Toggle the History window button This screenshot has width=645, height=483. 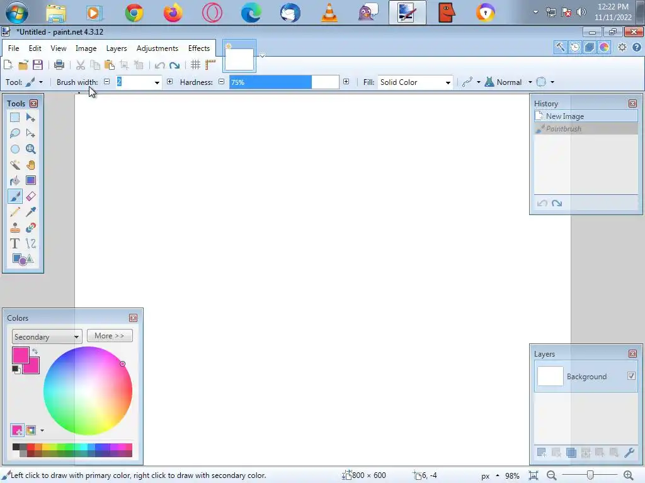coord(574,47)
